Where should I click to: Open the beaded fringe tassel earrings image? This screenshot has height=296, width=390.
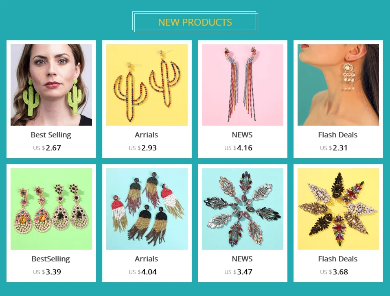point(147,209)
